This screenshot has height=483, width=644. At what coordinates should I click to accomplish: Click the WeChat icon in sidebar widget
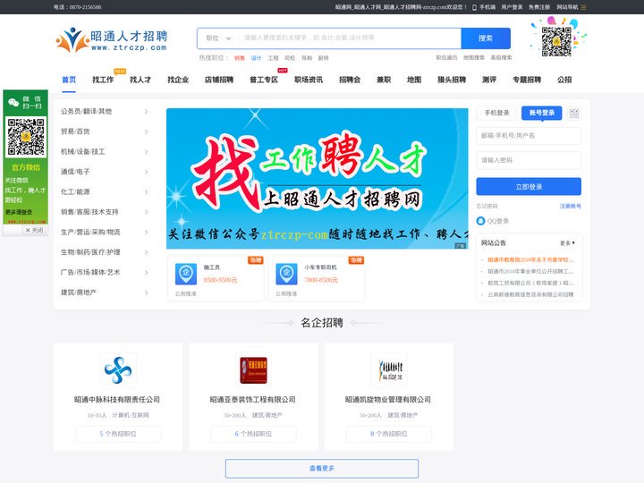pos(13,102)
